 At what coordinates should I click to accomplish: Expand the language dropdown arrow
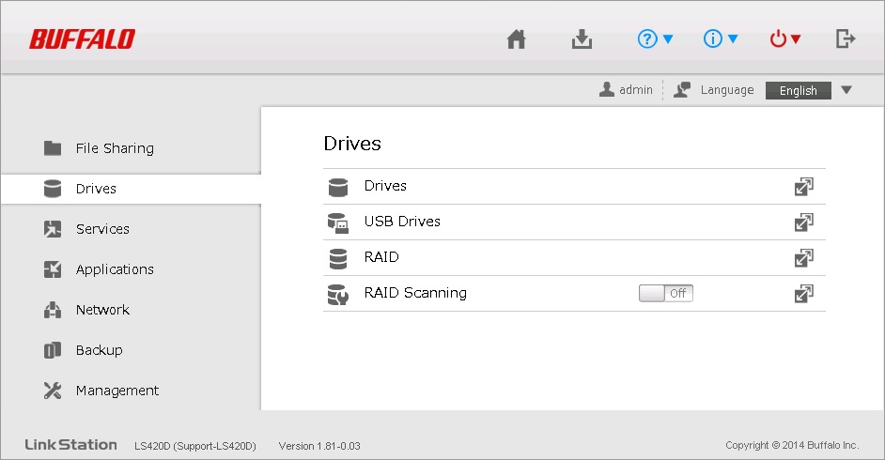(x=846, y=90)
